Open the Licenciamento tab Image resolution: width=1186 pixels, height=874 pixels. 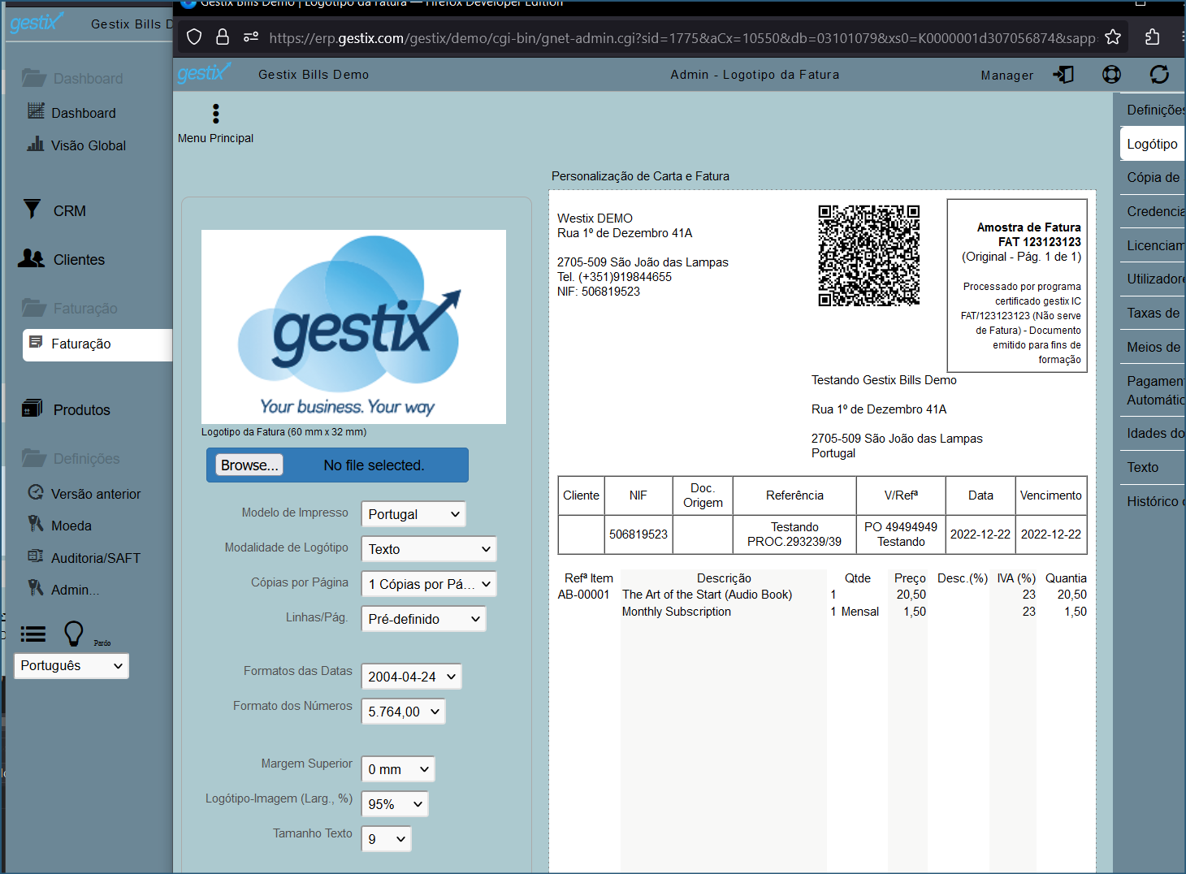(1153, 245)
